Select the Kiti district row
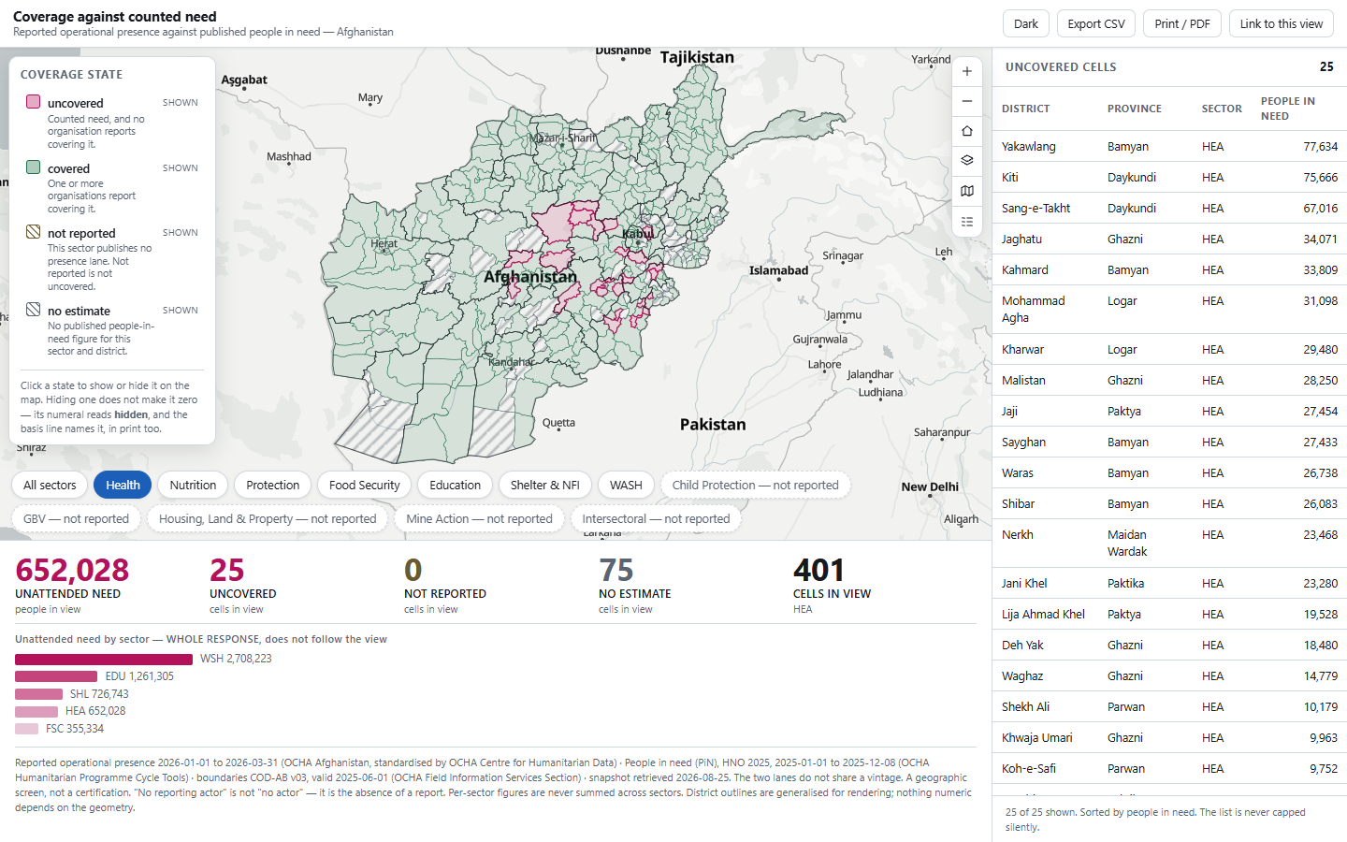This screenshot has height=842, width=1347. click(1169, 177)
